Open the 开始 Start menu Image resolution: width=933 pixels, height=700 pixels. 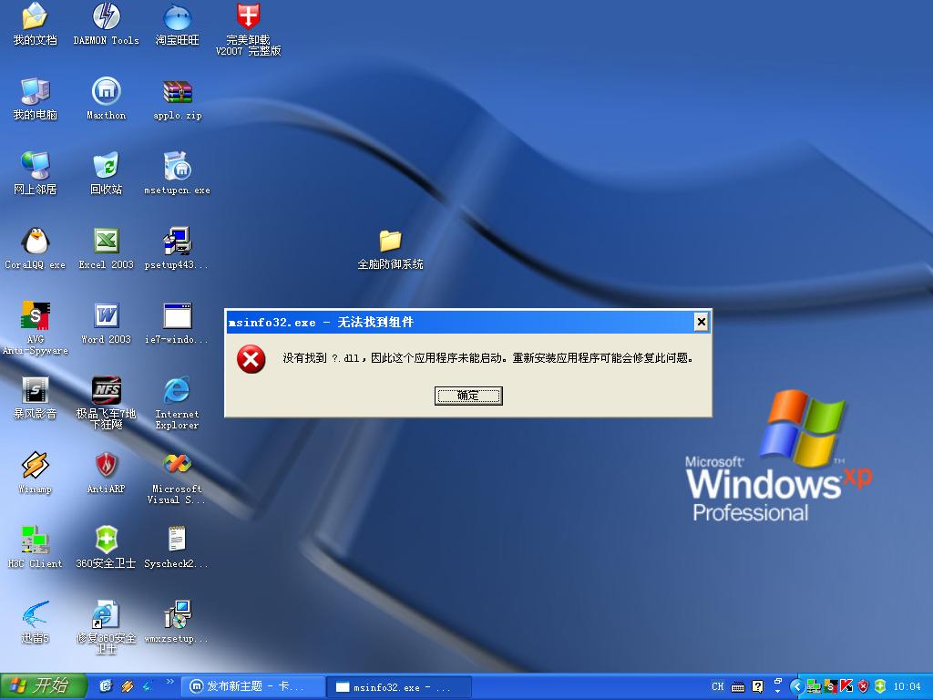pos(44,686)
